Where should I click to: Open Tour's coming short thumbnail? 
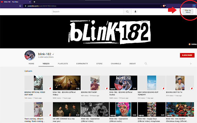[38, 109]
